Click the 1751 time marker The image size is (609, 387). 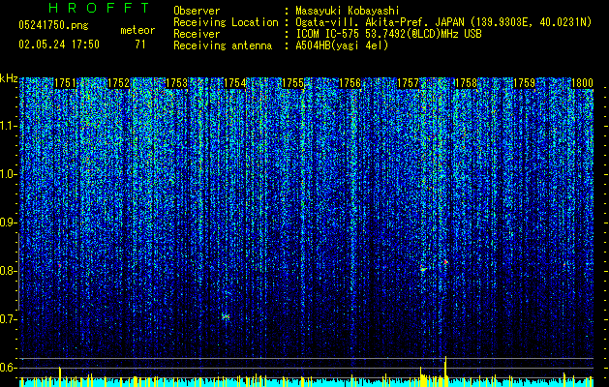pyautogui.click(x=65, y=83)
